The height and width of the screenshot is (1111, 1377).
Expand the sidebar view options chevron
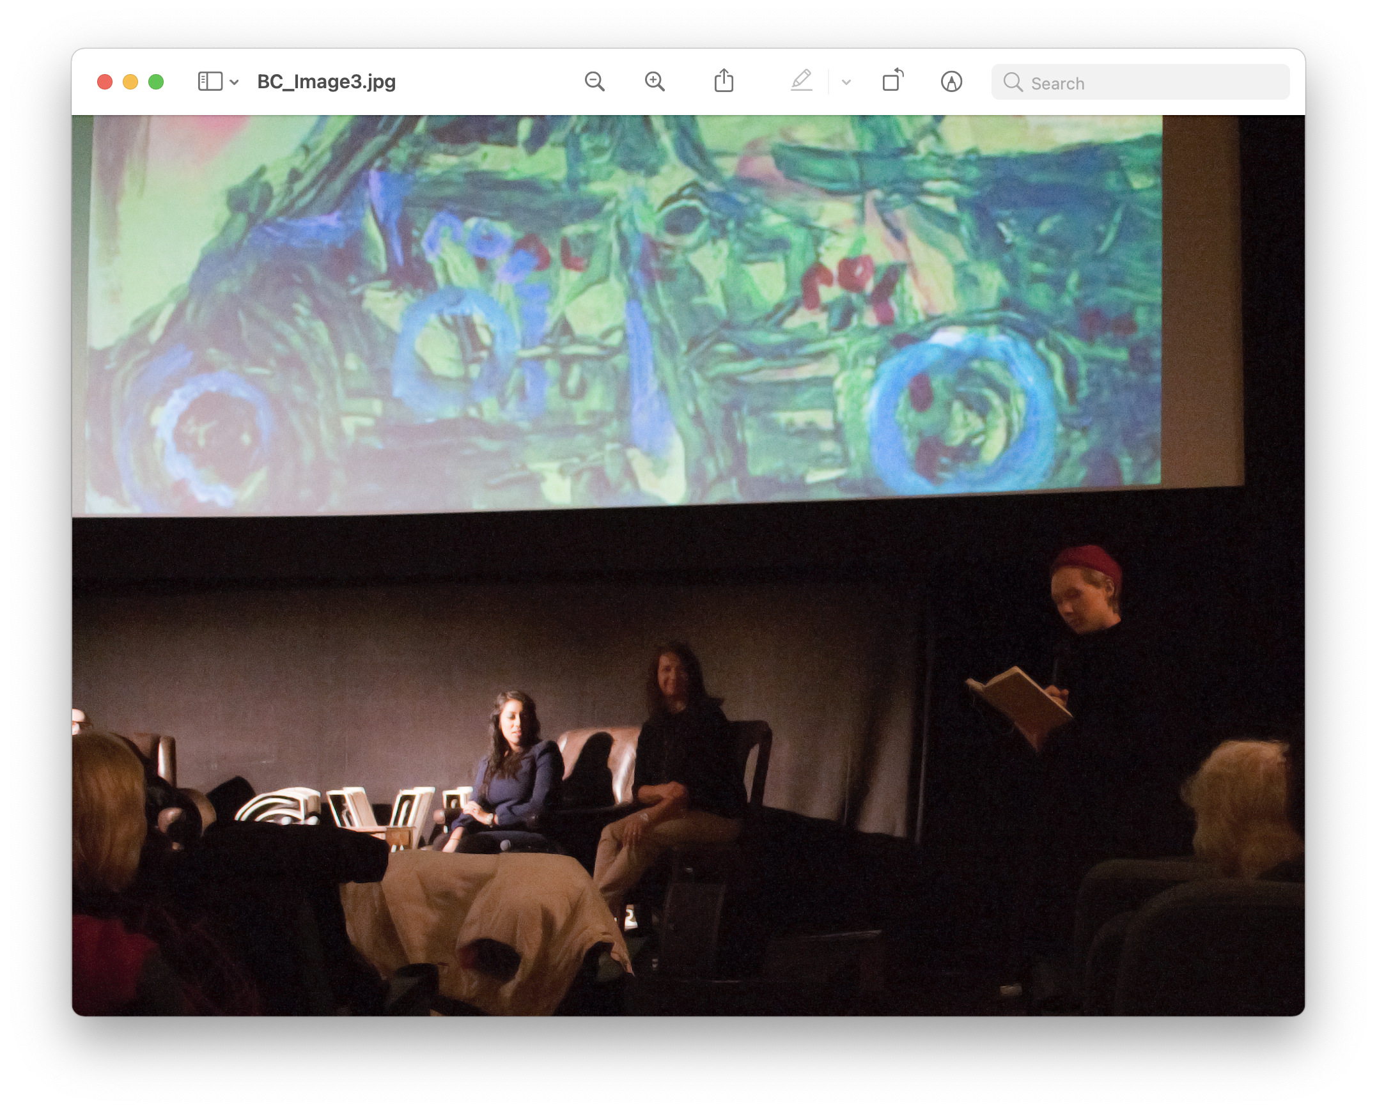[234, 82]
